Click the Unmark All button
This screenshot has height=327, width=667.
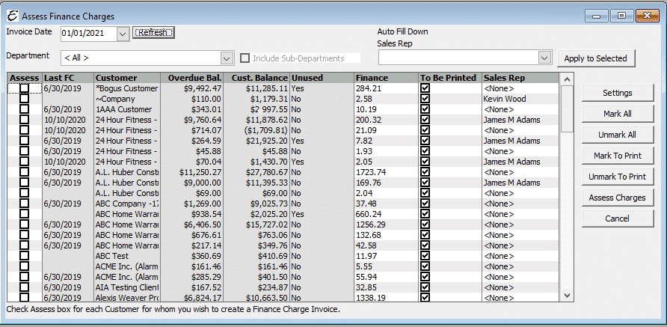pyautogui.click(x=617, y=135)
